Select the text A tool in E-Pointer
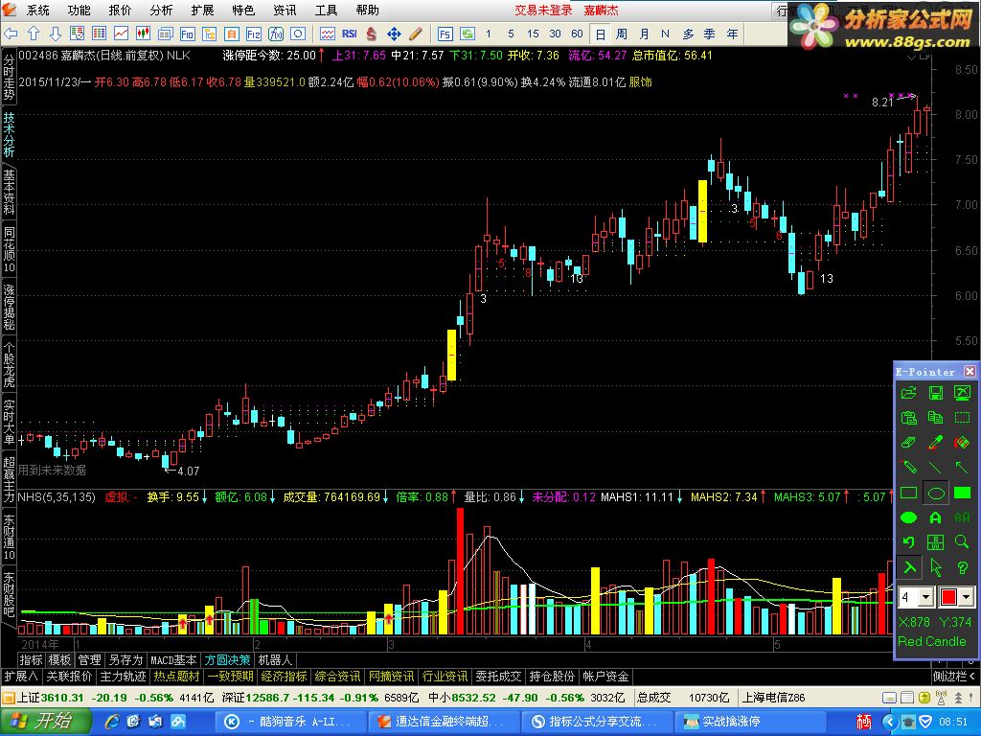This screenshot has width=981, height=736. point(935,517)
